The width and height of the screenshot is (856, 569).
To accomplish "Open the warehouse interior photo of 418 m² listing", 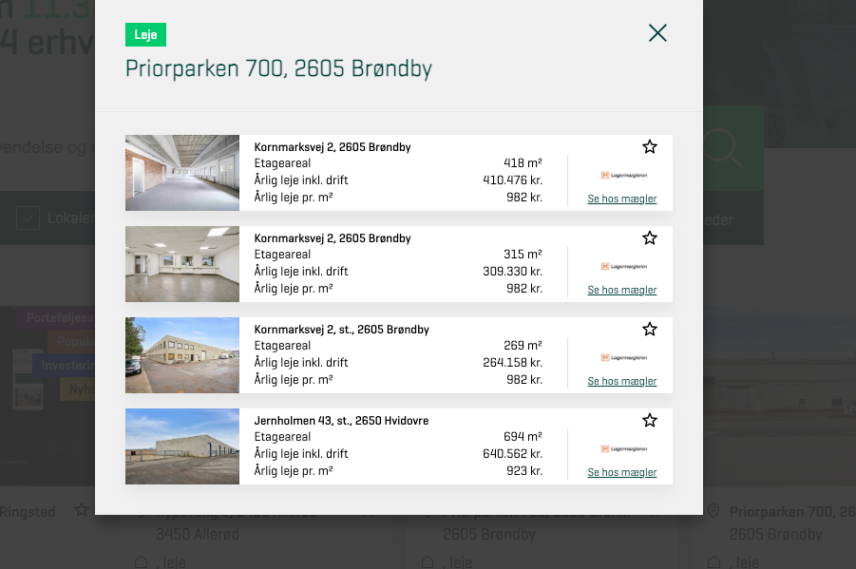I will pos(182,173).
